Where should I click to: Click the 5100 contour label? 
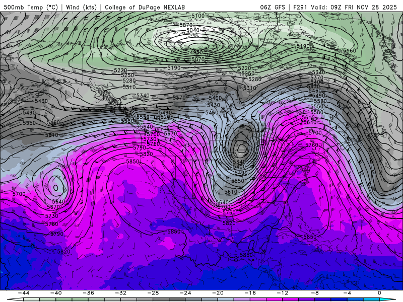click(198, 16)
